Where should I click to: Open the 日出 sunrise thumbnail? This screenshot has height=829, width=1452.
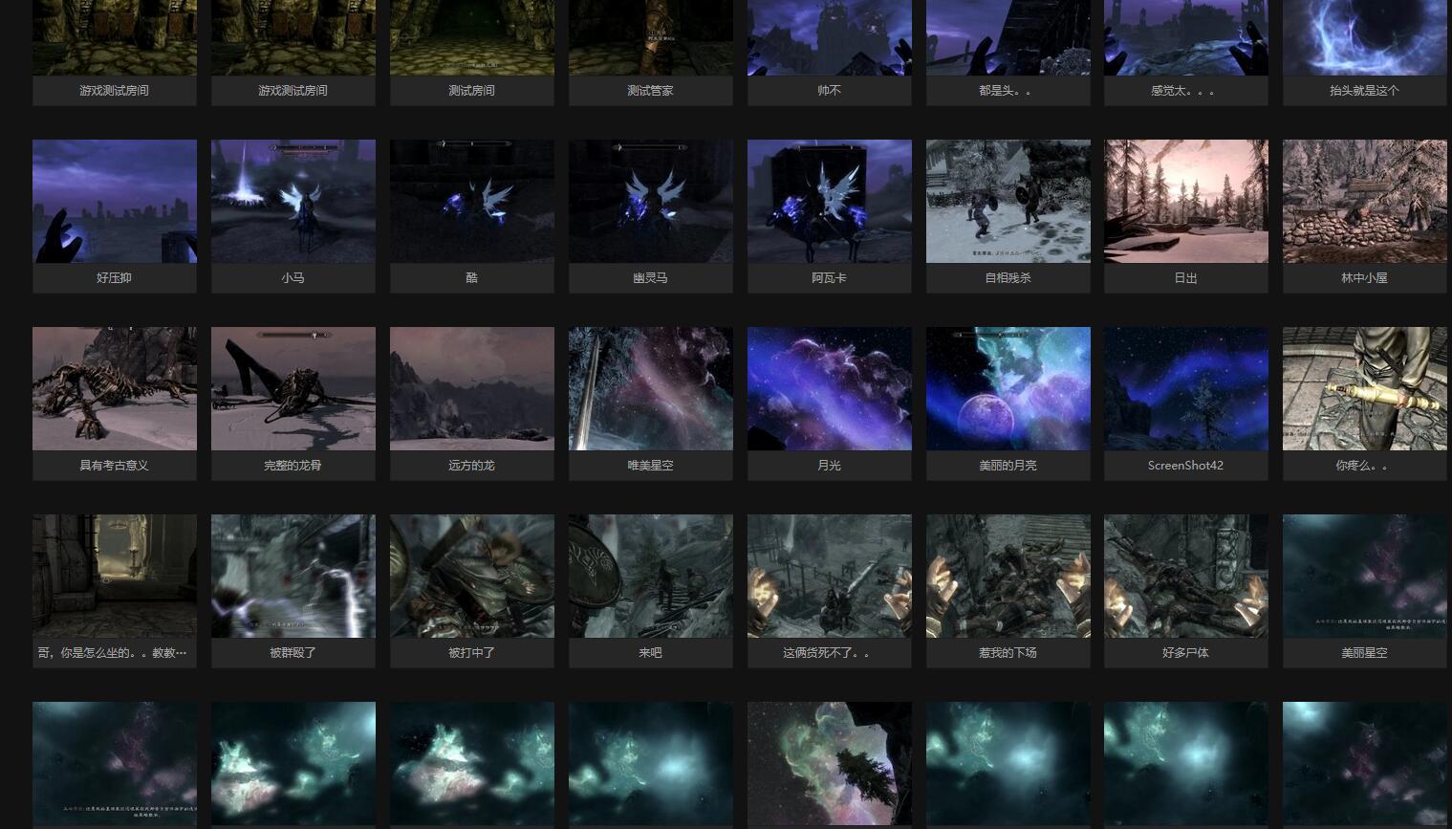coord(1186,201)
